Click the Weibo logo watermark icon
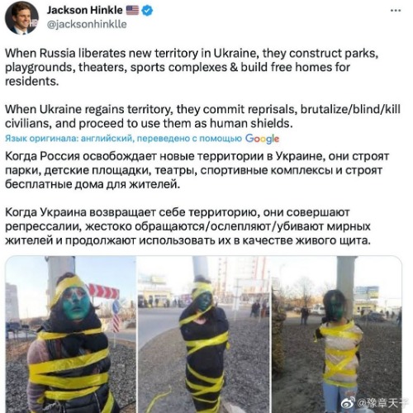This screenshot has height=413, width=413. pos(348,403)
